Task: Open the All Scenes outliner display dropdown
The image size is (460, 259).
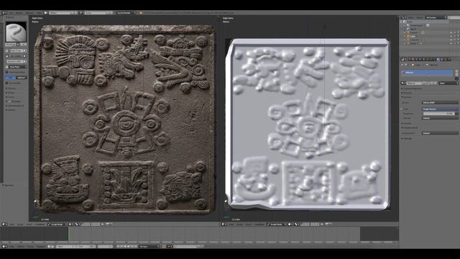Action: click(436, 17)
